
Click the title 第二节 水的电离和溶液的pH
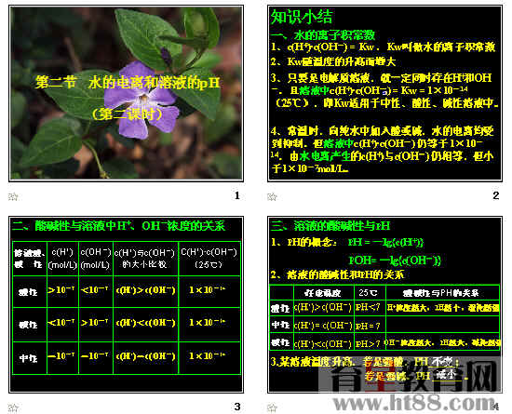tap(128, 82)
